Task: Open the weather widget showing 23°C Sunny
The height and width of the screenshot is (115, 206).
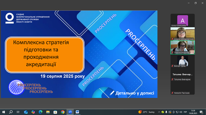Action: [x=147, y=112]
